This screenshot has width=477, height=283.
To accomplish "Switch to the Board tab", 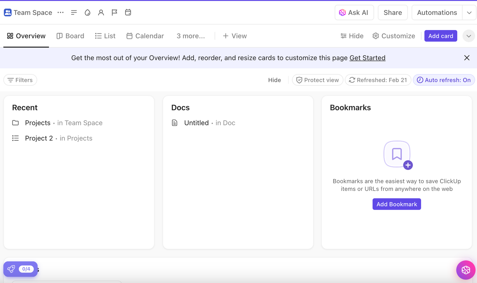I will click(x=70, y=36).
